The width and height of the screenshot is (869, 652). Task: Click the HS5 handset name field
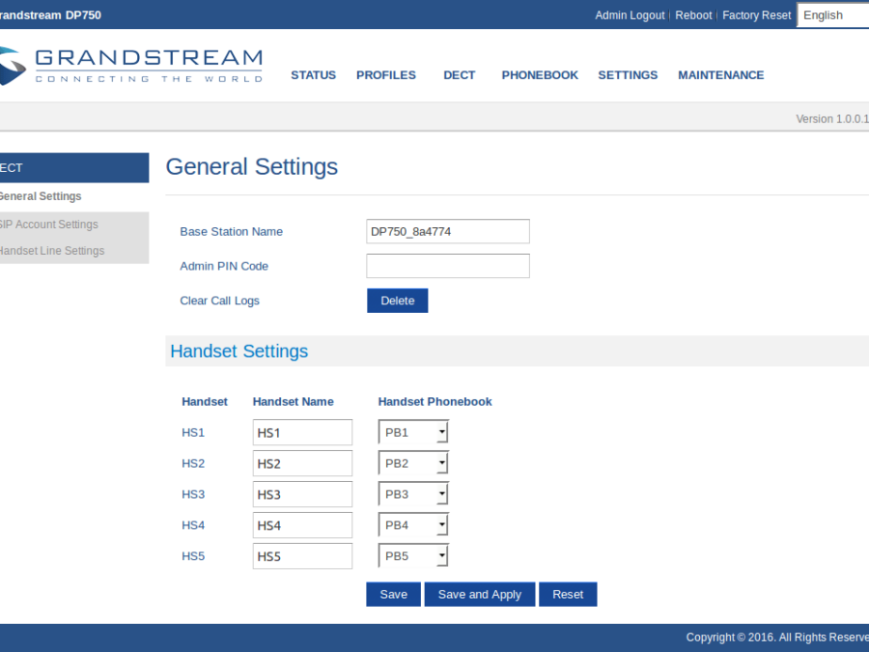pyautogui.click(x=302, y=556)
